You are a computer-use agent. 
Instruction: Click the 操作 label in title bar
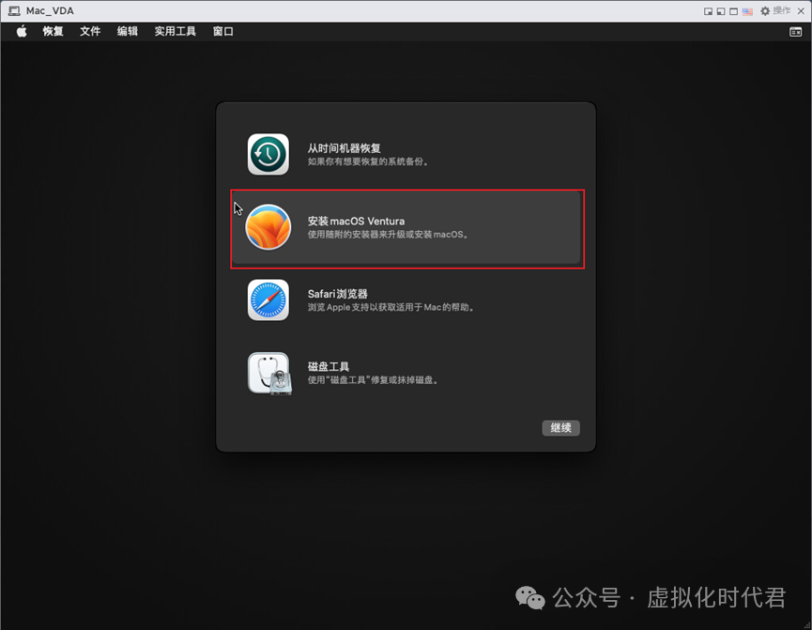point(782,11)
